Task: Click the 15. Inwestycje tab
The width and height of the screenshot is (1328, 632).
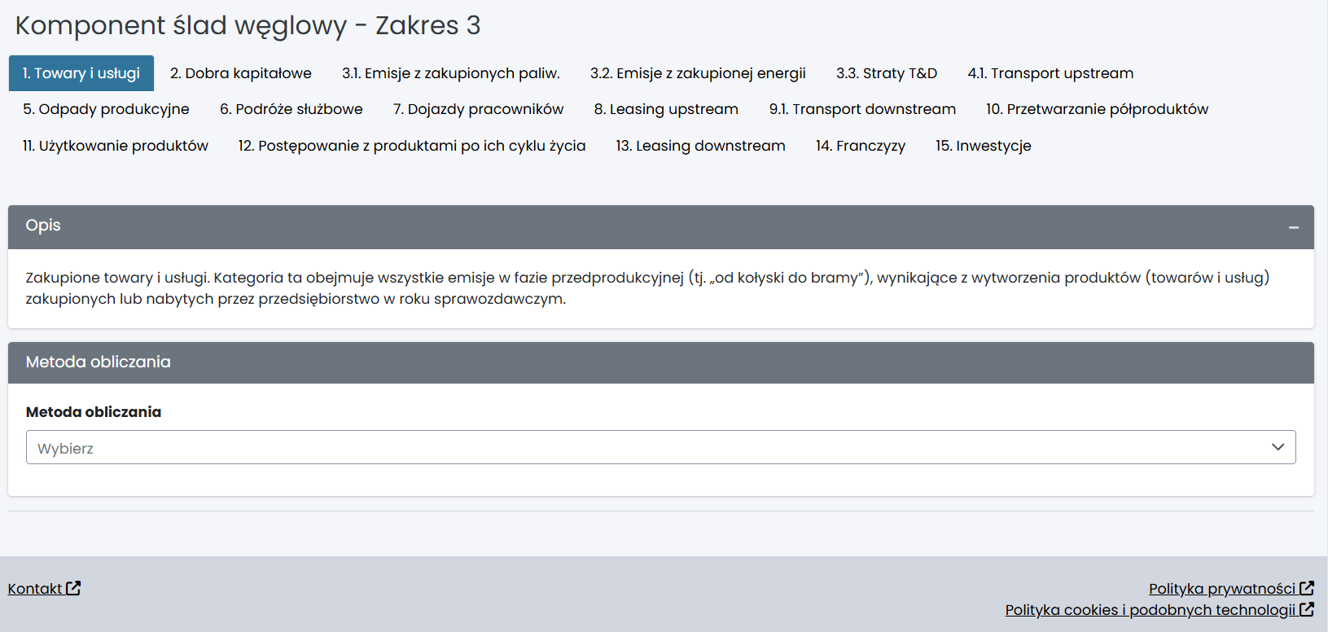Action: 983,146
